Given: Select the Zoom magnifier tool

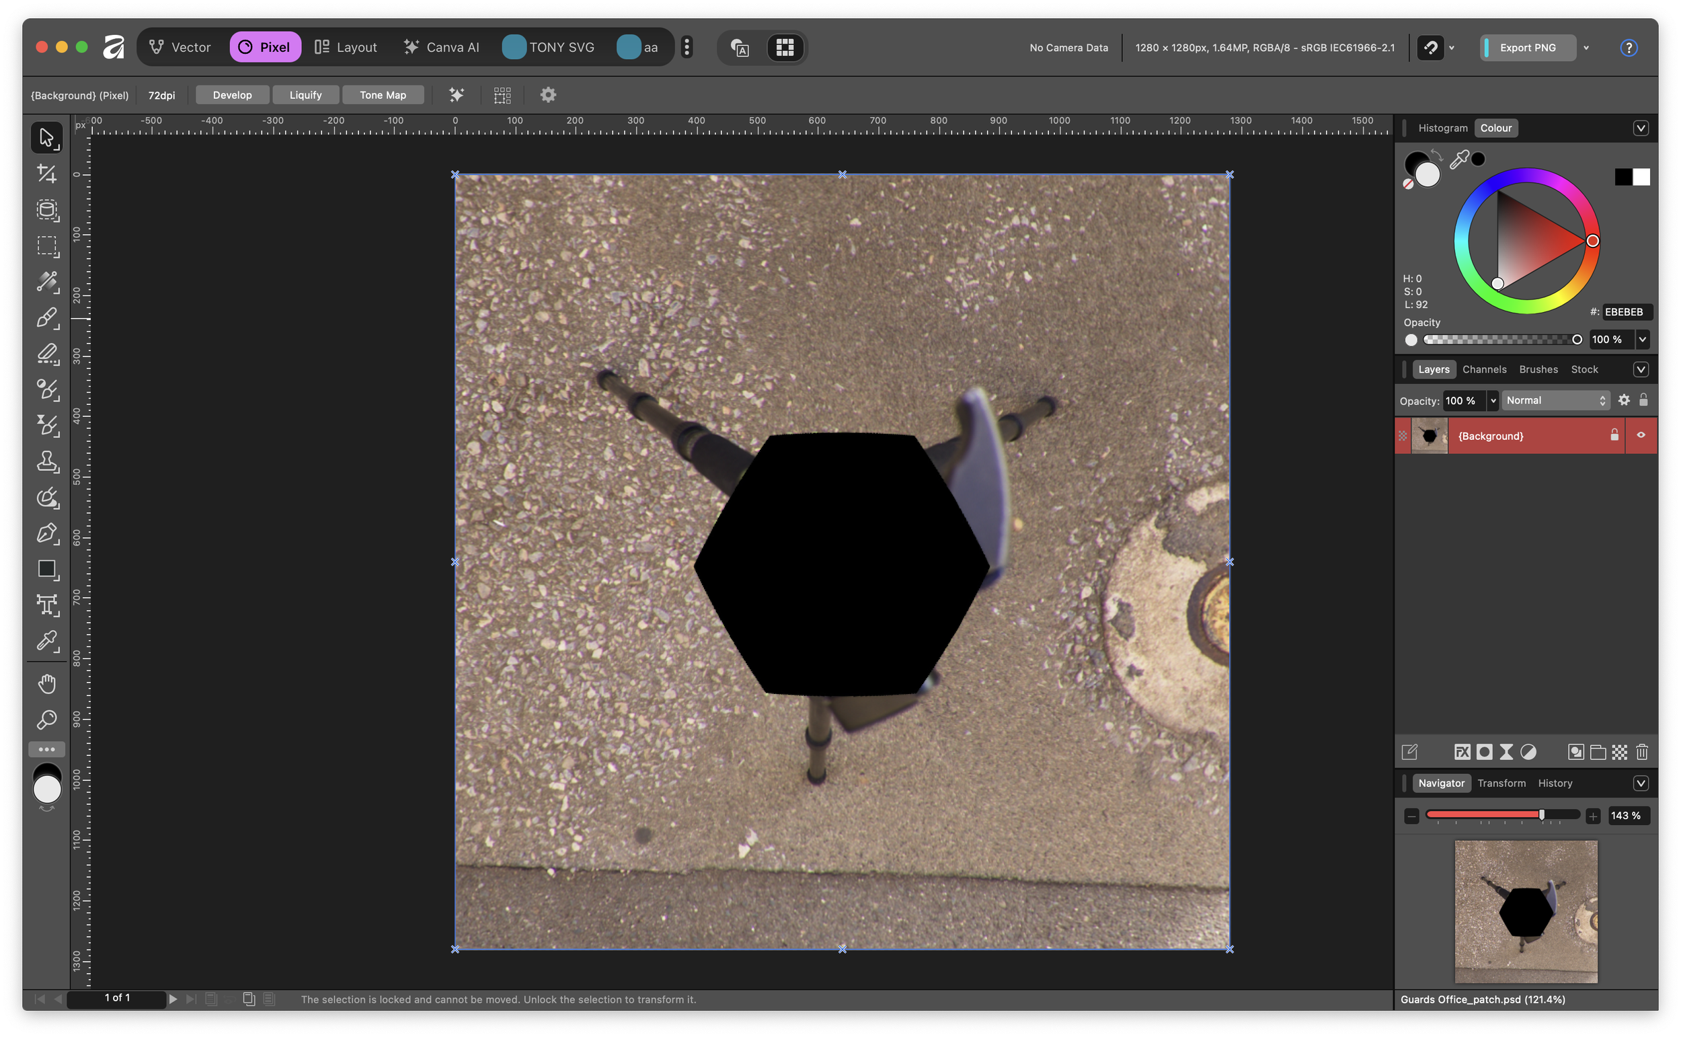Looking at the screenshot, I should point(46,720).
